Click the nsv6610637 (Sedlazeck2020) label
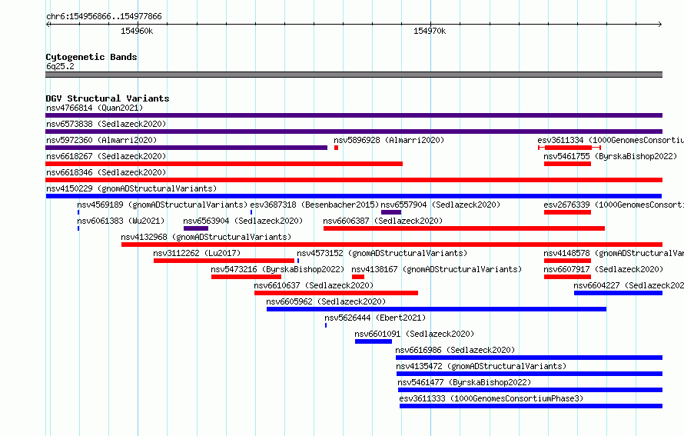The height and width of the screenshot is (436, 684). point(314,285)
